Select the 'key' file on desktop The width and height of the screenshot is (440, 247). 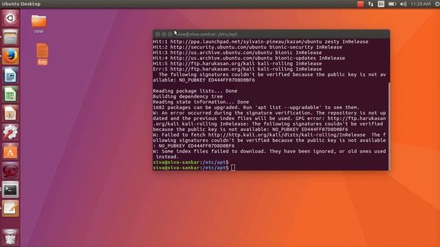(x=43, y=54)
